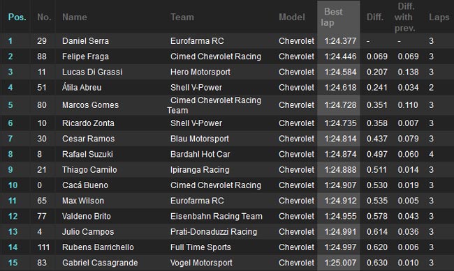Image resolution: width=454 pixels, height=271 pixels.
Task: Sort by the Pos. column header
Action: pos(17,17)
